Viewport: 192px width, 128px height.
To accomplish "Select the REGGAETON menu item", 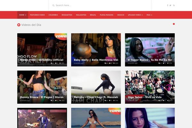I will pos(67,15).
